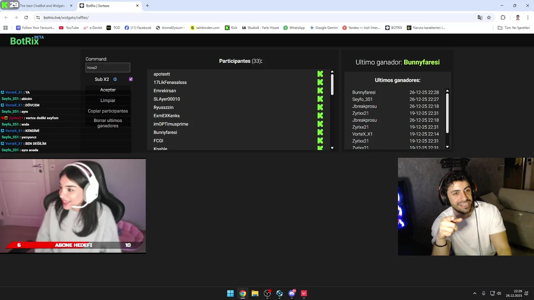Open the Chrome extensions menu

click(503, 17)
